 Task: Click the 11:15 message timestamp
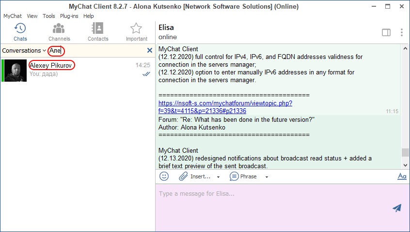(392, 111)
